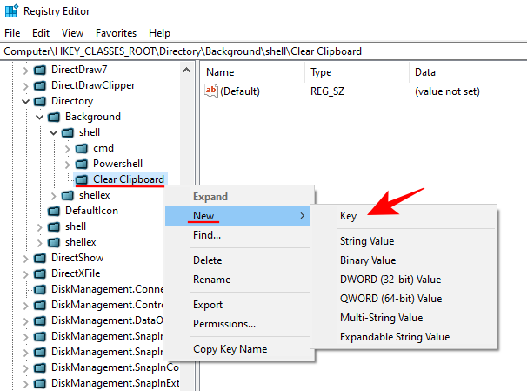
Task: Click Permissions... in the context menu
Action: coord(224,324)
